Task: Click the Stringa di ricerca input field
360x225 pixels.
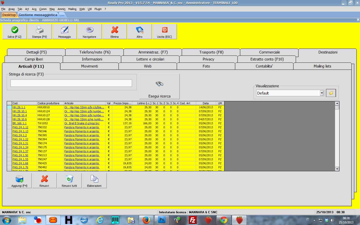Action: click(71, 83)
